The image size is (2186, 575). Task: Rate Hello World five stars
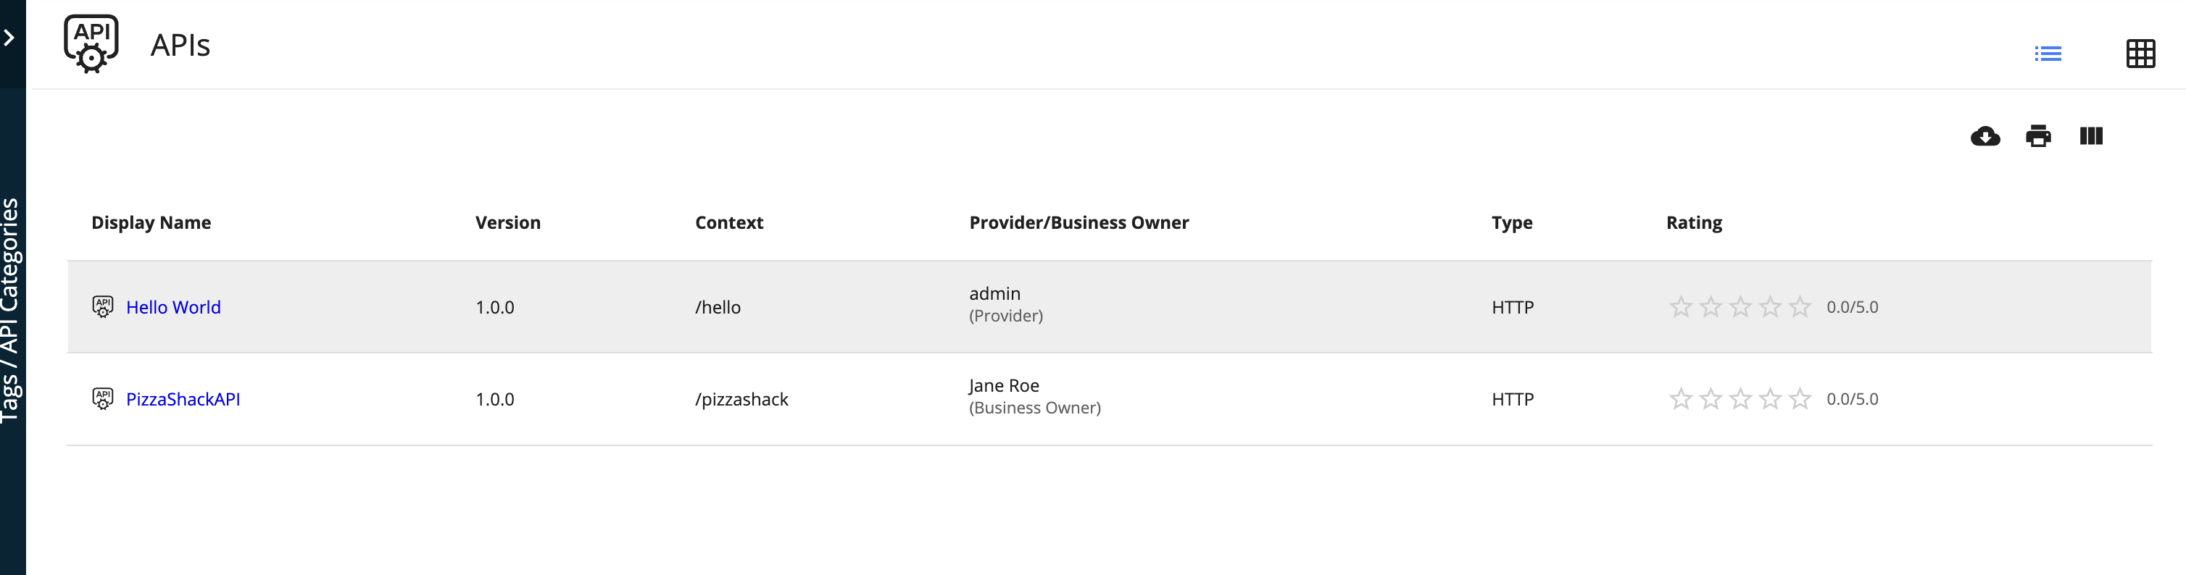click(1799, 307)
